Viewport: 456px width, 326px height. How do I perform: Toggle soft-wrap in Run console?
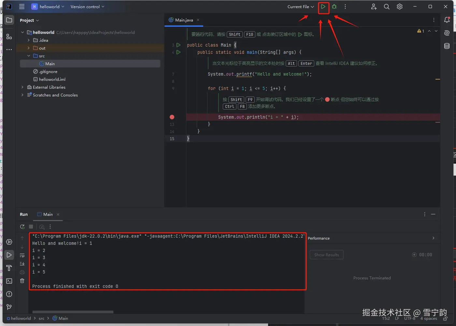22,256
